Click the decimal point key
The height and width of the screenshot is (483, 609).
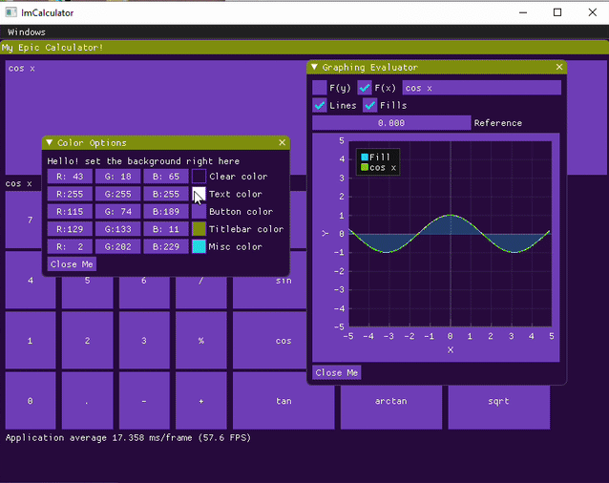(88, 401)
